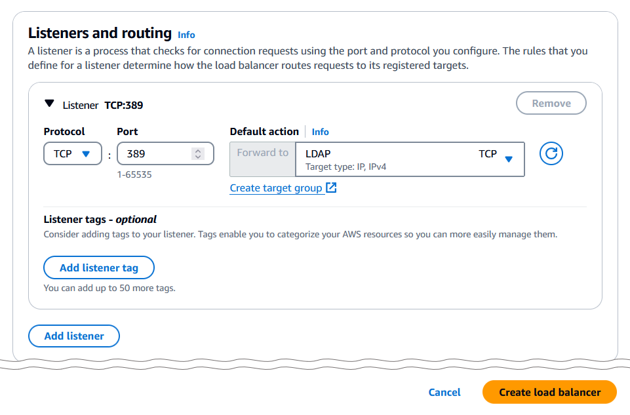Cancel load balancer creation
The width and height of the screenshot is (630, 415).
pyautogui.click(x=444, y=392)
